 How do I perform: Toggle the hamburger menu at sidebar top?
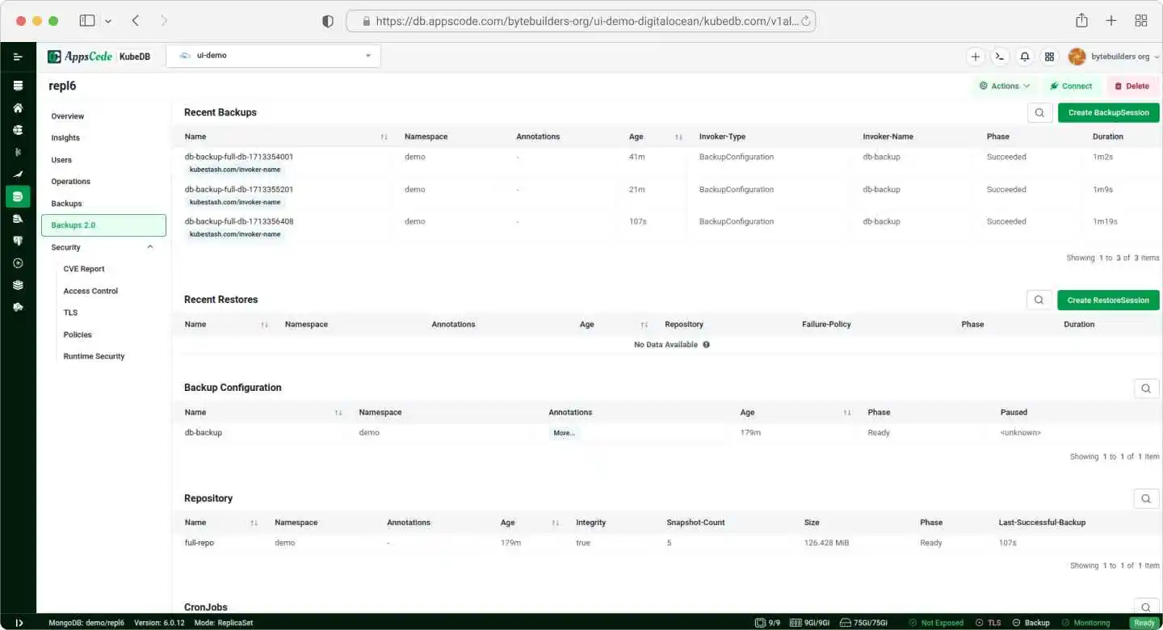(18, 57)
